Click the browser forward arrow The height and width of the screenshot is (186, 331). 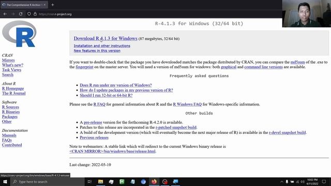click(x=13, y=14)
